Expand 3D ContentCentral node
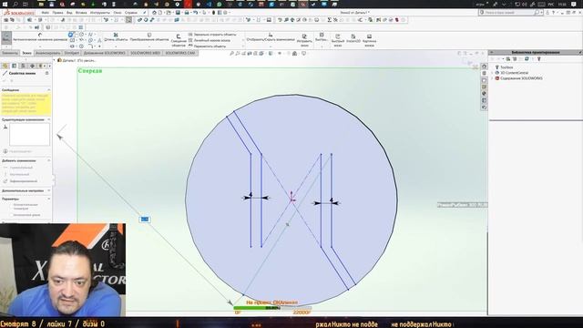 pos(492,73)
